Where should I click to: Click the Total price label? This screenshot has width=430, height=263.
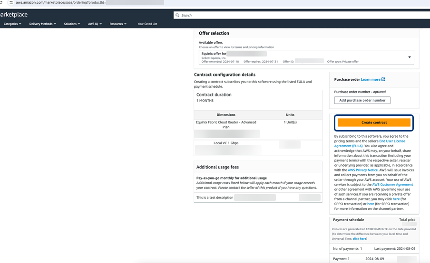coord(407,219)
